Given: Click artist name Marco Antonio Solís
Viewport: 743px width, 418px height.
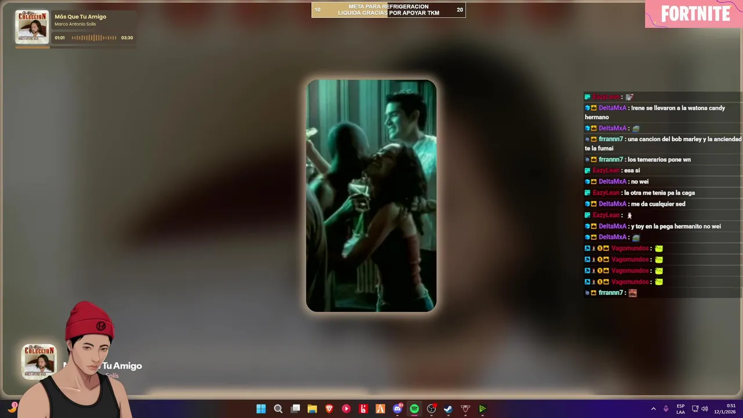Looking at the screenshot, I should click(75, 24).
